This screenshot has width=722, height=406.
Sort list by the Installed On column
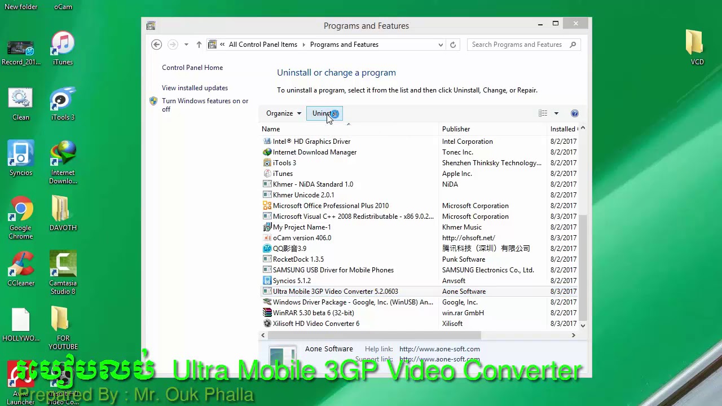tap(563, 129)
